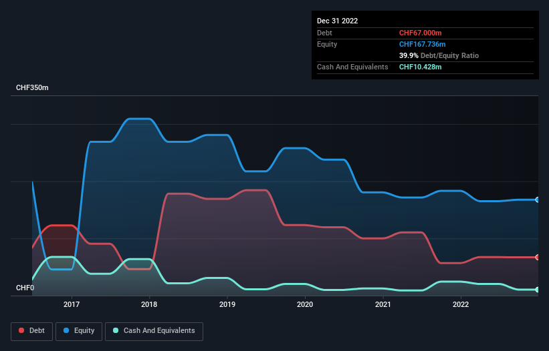Click the teal Cash legend dot
Screen dimensions: 549x351
click(x=116, y=330)
